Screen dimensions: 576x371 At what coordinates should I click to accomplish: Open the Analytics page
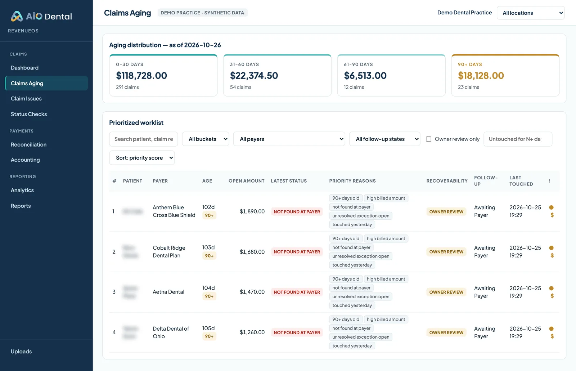click(x=46, y=190)
